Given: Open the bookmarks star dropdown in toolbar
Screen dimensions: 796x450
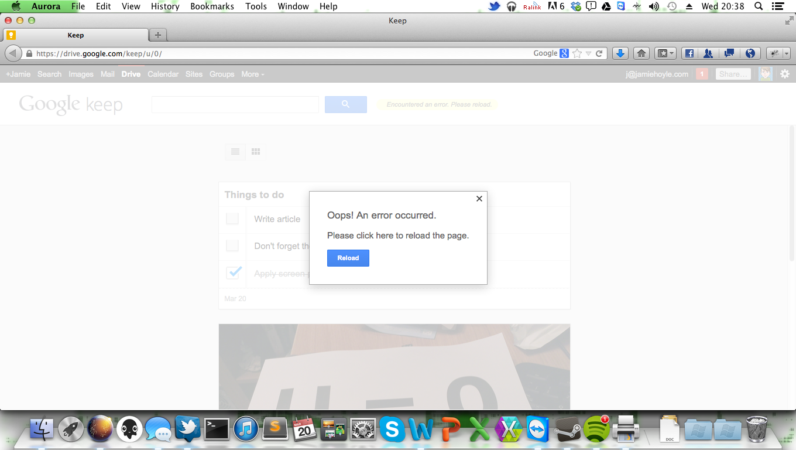Looking at the screenshot, I should pyautogui.click(x=665, y=53).
